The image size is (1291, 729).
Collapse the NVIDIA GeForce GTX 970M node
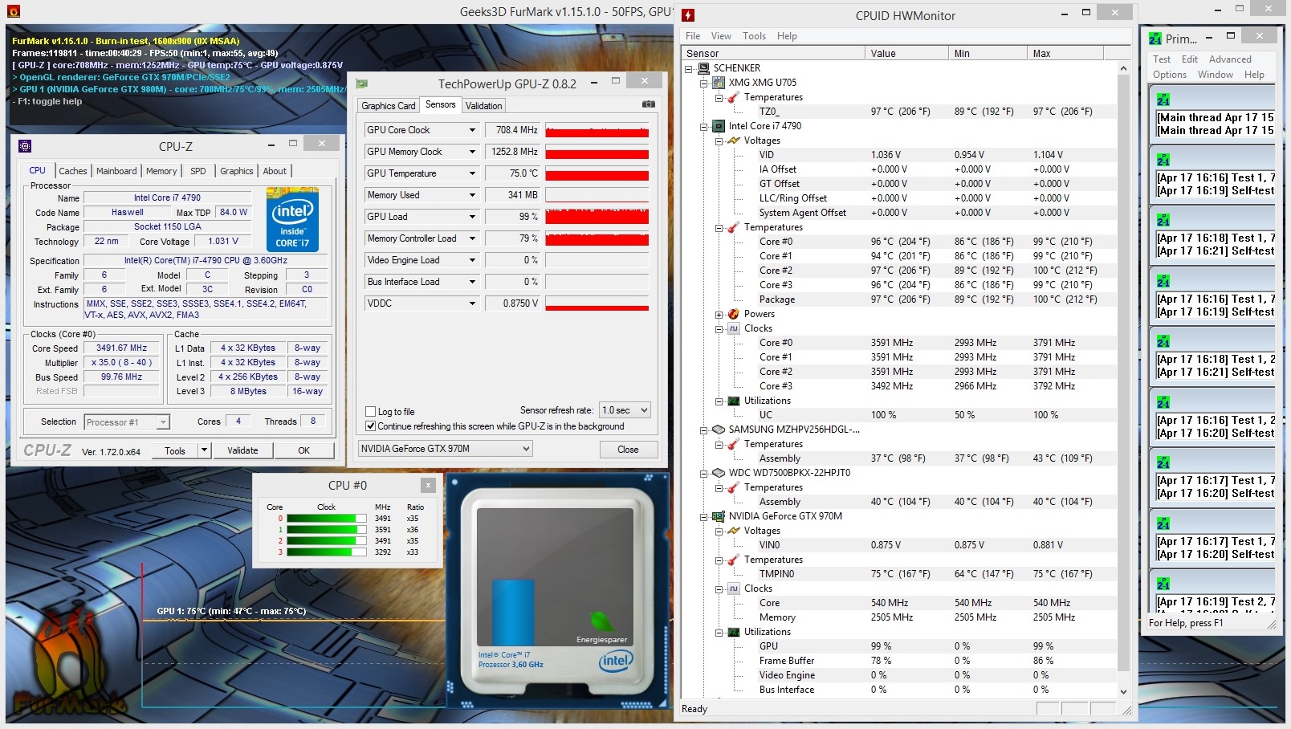point(704,516)
